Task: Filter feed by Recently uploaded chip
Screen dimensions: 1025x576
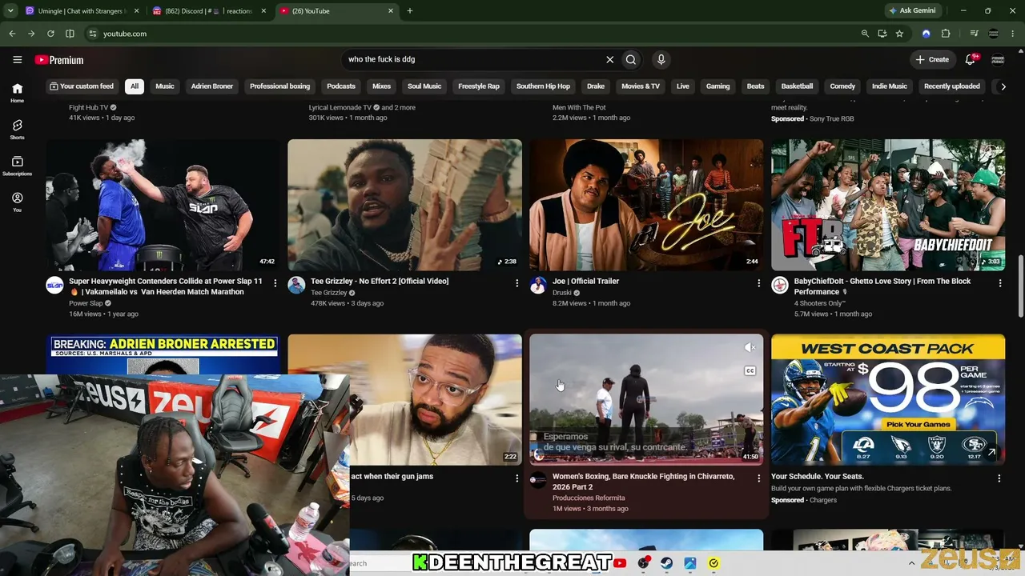Action: point(951,86)
